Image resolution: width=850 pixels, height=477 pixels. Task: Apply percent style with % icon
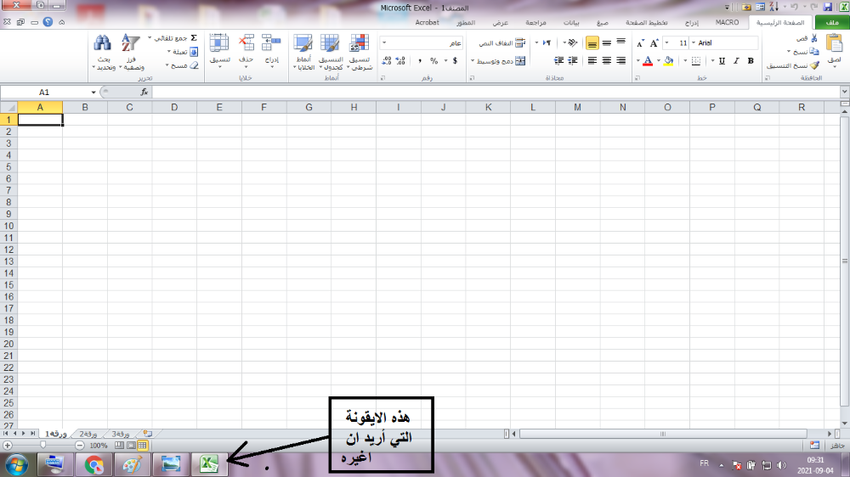point(433,60)
